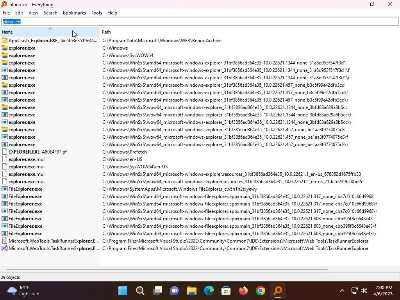Open the volume tray icon
The width and height of the screenshot is (400, 300).
click(x=364, y=291)
